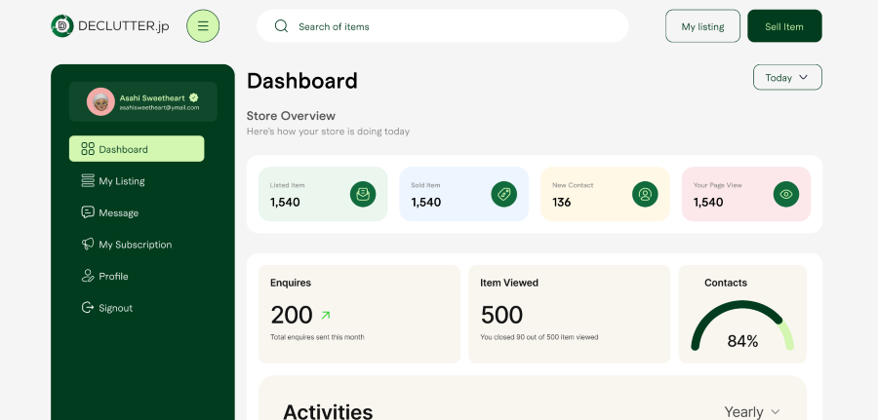Click the asahisweetheart@ymail.com email text
This screenshot has height=420, width=878.
(x=160, y=108)
